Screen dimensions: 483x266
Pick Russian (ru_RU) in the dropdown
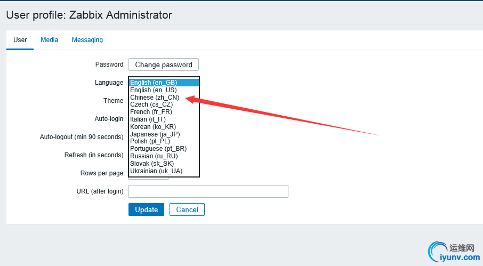point(154,156)
